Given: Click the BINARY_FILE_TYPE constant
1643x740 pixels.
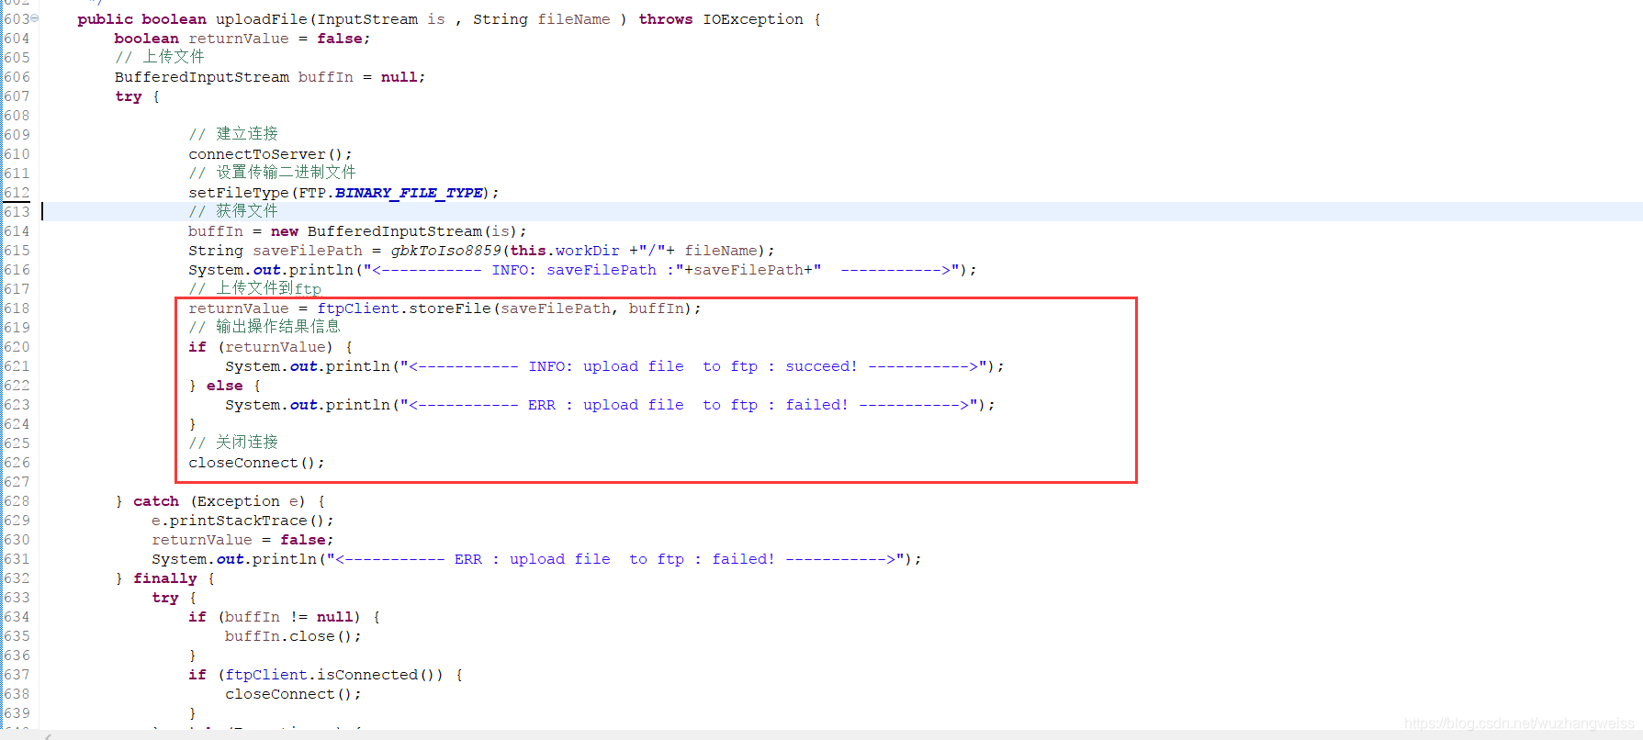Looking at the screenshot, I should pos(409,193).
